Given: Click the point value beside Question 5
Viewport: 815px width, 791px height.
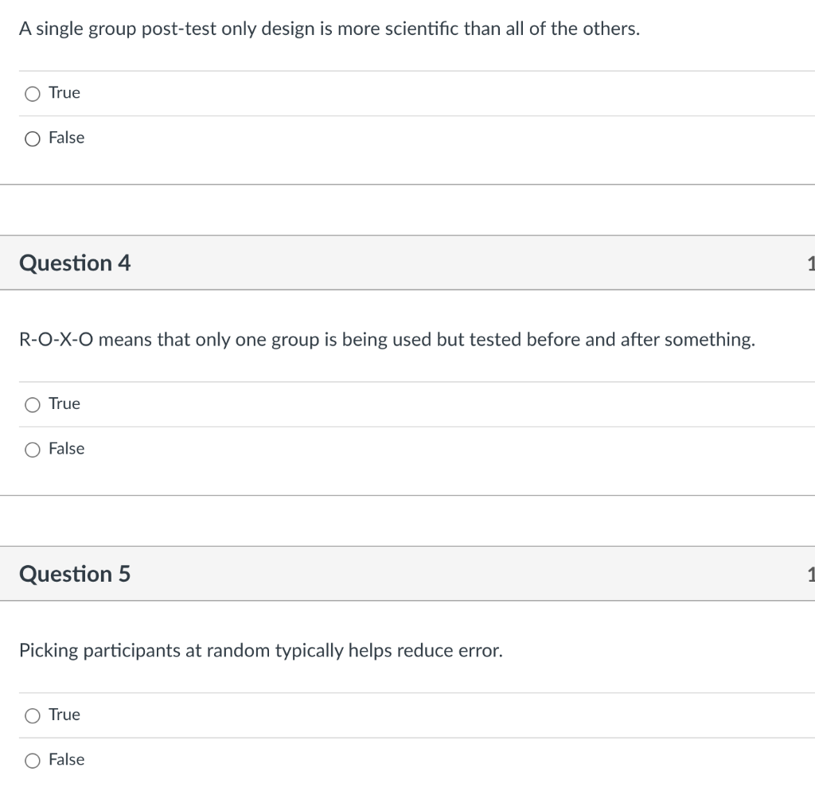Looking at the screenshot, I should (x=812, y=574).
